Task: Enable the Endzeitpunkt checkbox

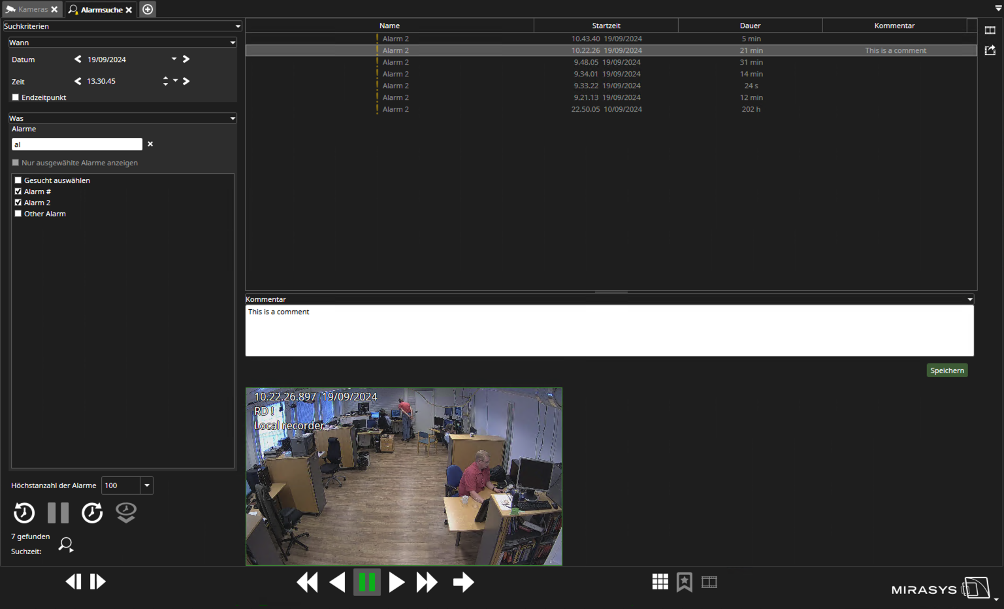Action: click(x=16, y=97)
